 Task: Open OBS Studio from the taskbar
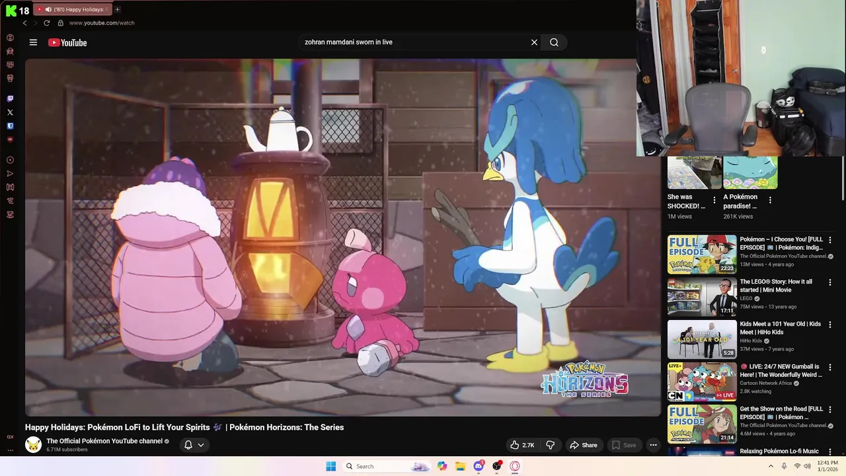pos(497,466)
